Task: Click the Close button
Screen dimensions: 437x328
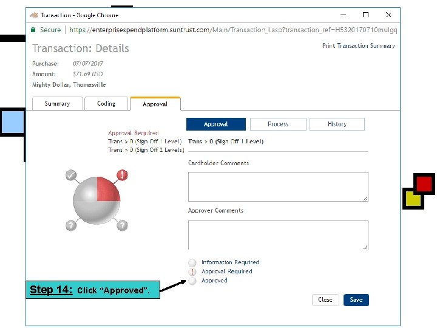Action: tap(325, 300)
